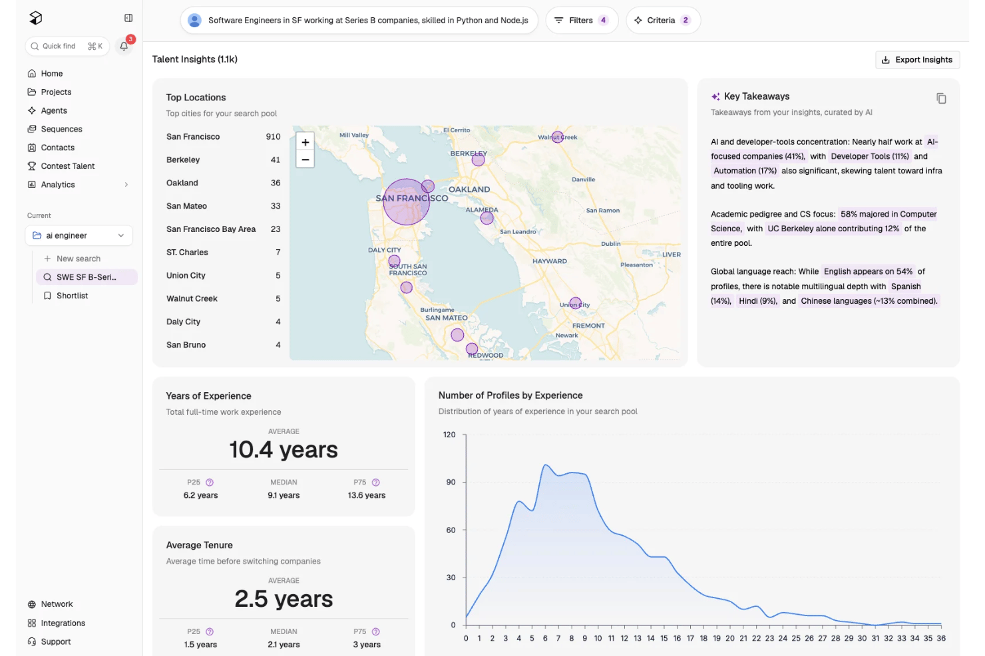Select San Bruno location row
Screen dimensions: 985x656
224,345
